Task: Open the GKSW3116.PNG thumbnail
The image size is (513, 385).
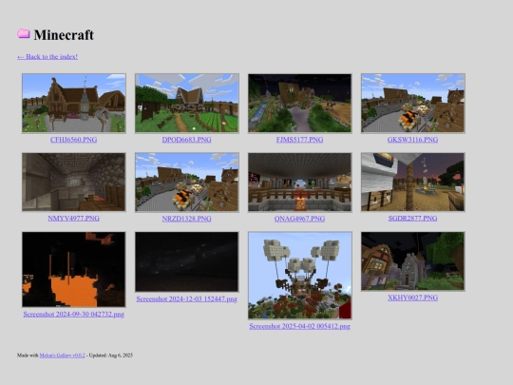Action: 413,103
